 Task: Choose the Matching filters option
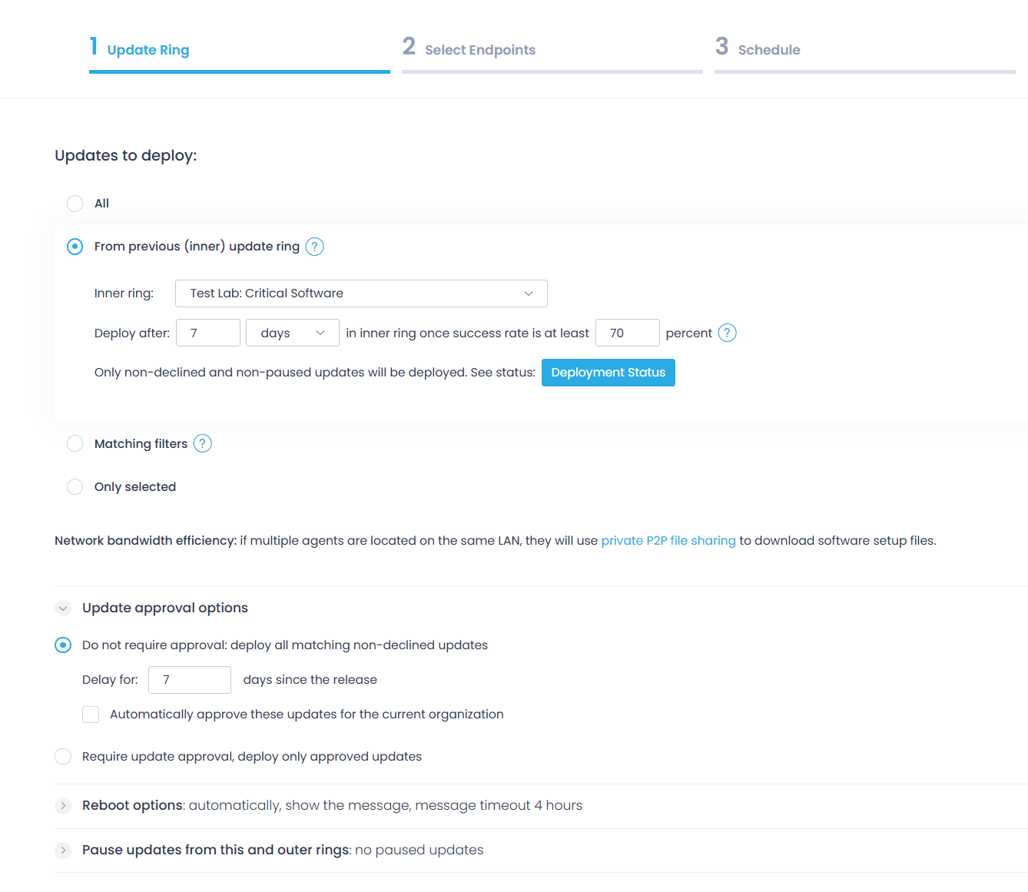75,443
